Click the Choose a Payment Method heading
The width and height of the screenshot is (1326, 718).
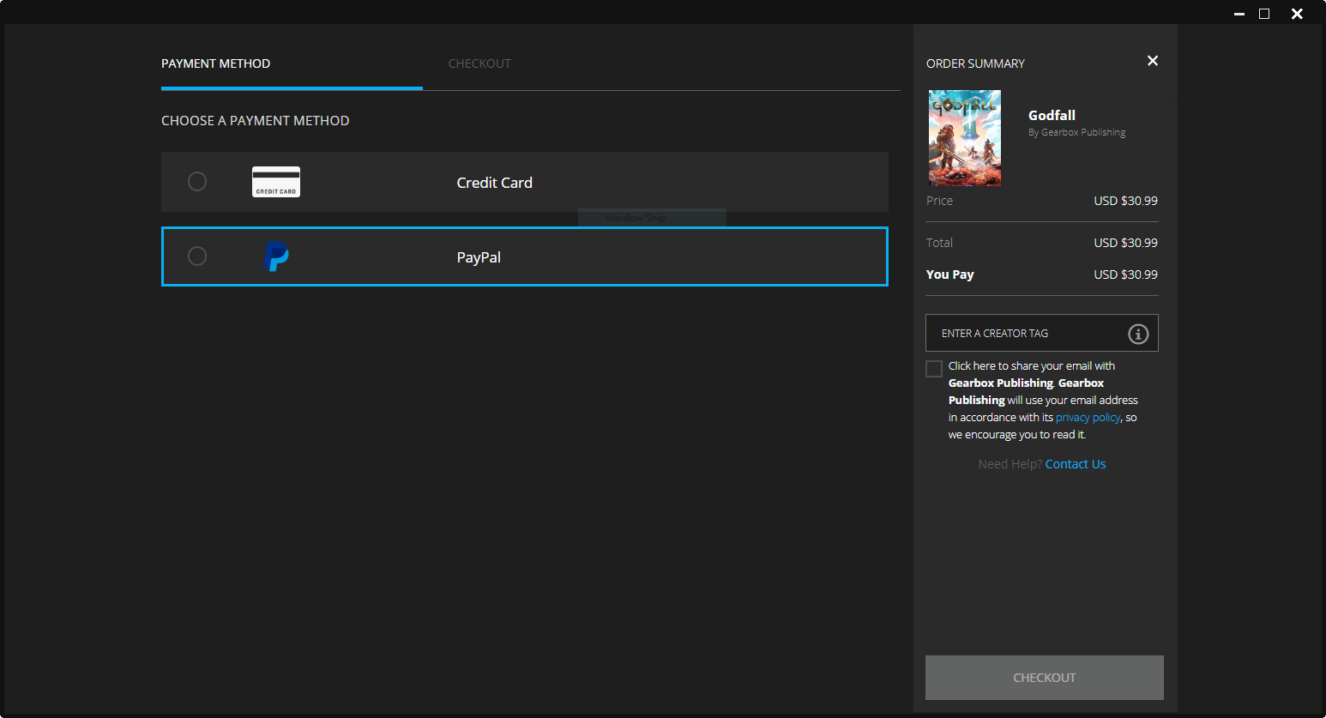coord(256,121)
